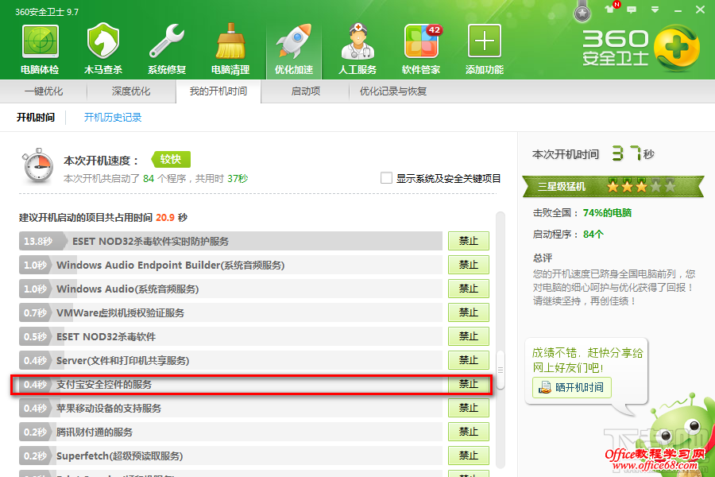Click the 360安全卫士 logo
The width and height of the screenshot is (715, 477).
click(640, 48)
